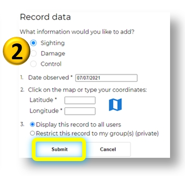
Task: Submit the record data form
Action: point(59,149)
